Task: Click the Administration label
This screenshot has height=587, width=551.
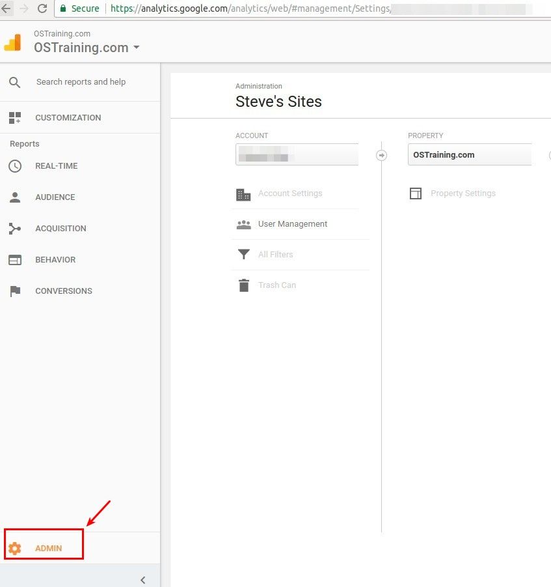Action: pos(259,86)
